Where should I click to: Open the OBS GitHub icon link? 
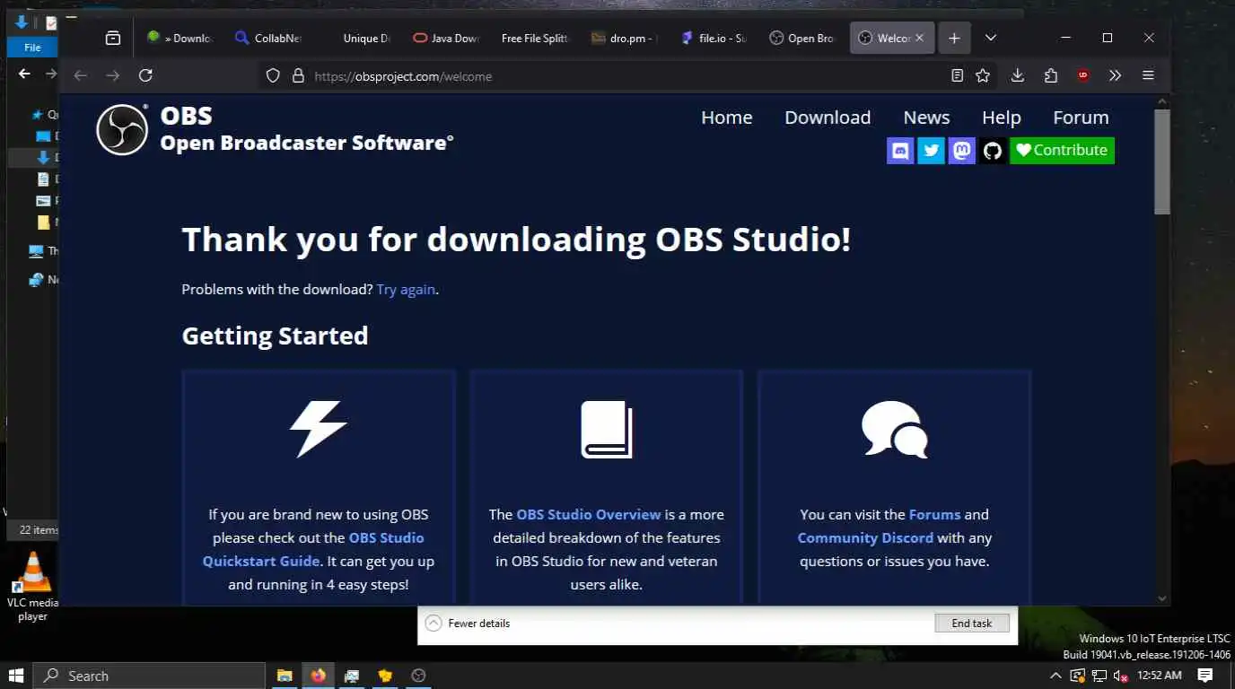pos(992,151)
